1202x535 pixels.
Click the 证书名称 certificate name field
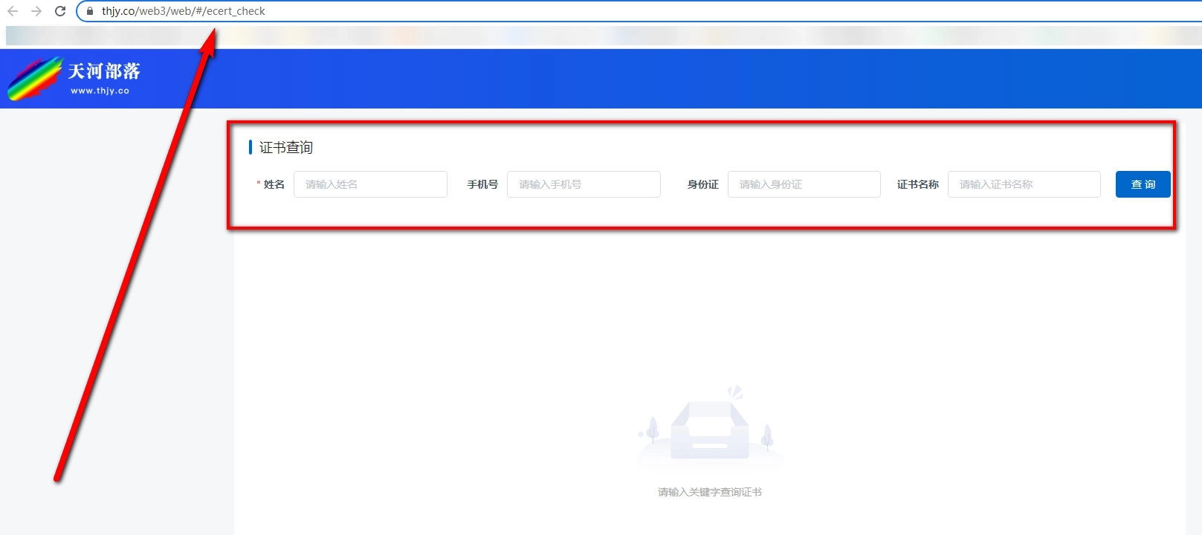(1024, 184)
